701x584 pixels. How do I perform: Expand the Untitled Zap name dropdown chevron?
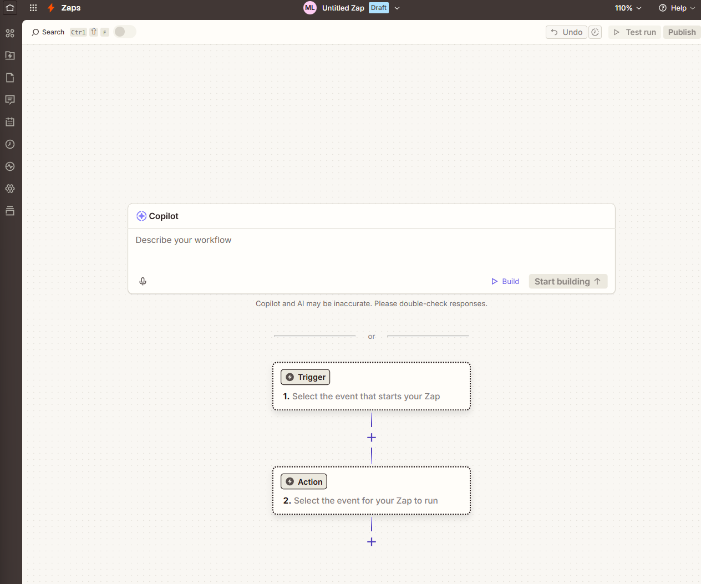coord(397,8)
